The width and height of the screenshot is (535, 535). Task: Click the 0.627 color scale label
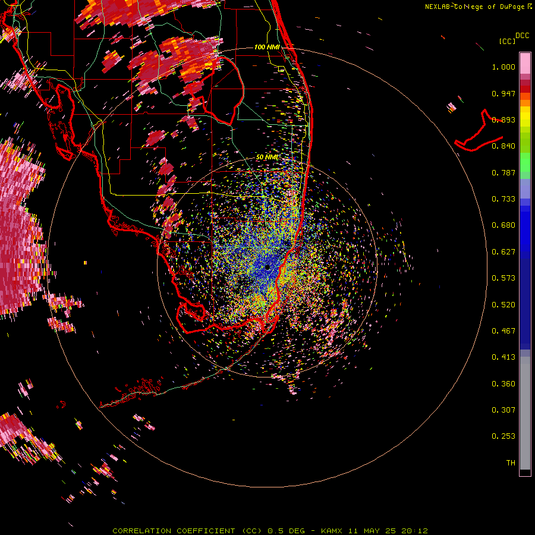tap(503, 252)
